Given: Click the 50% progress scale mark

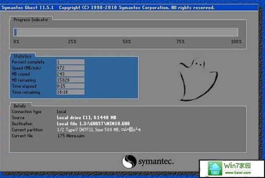Looking at the screenshot, I should point(127,41).
